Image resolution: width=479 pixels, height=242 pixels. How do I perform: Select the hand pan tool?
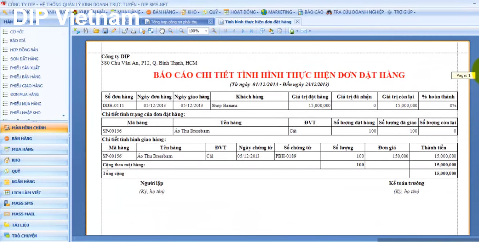click(x=162, y=31)
